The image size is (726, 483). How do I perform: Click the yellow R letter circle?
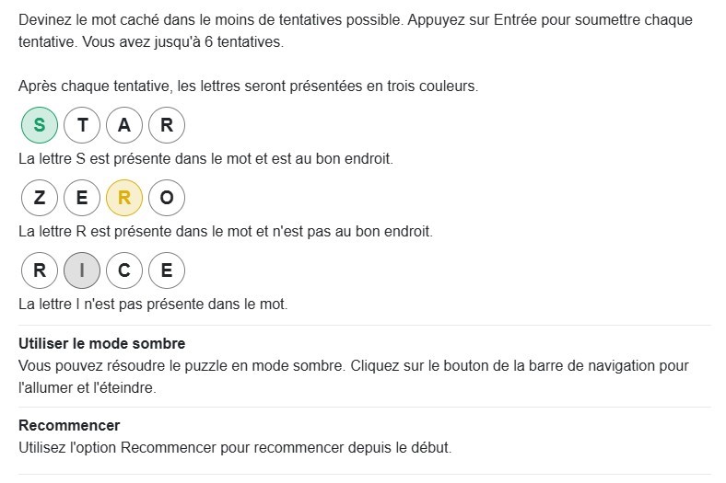click(124, 198)
